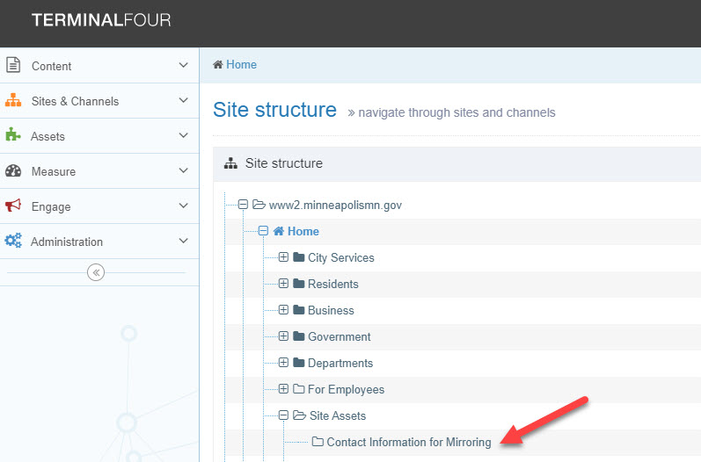
Task: Click the Engage megaphone icon
Action: coord(13,205)
